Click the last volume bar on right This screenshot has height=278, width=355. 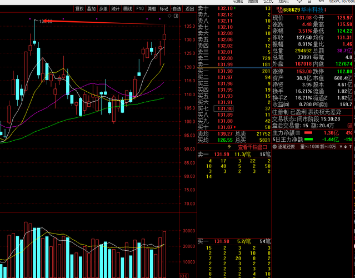pos(164,254)
